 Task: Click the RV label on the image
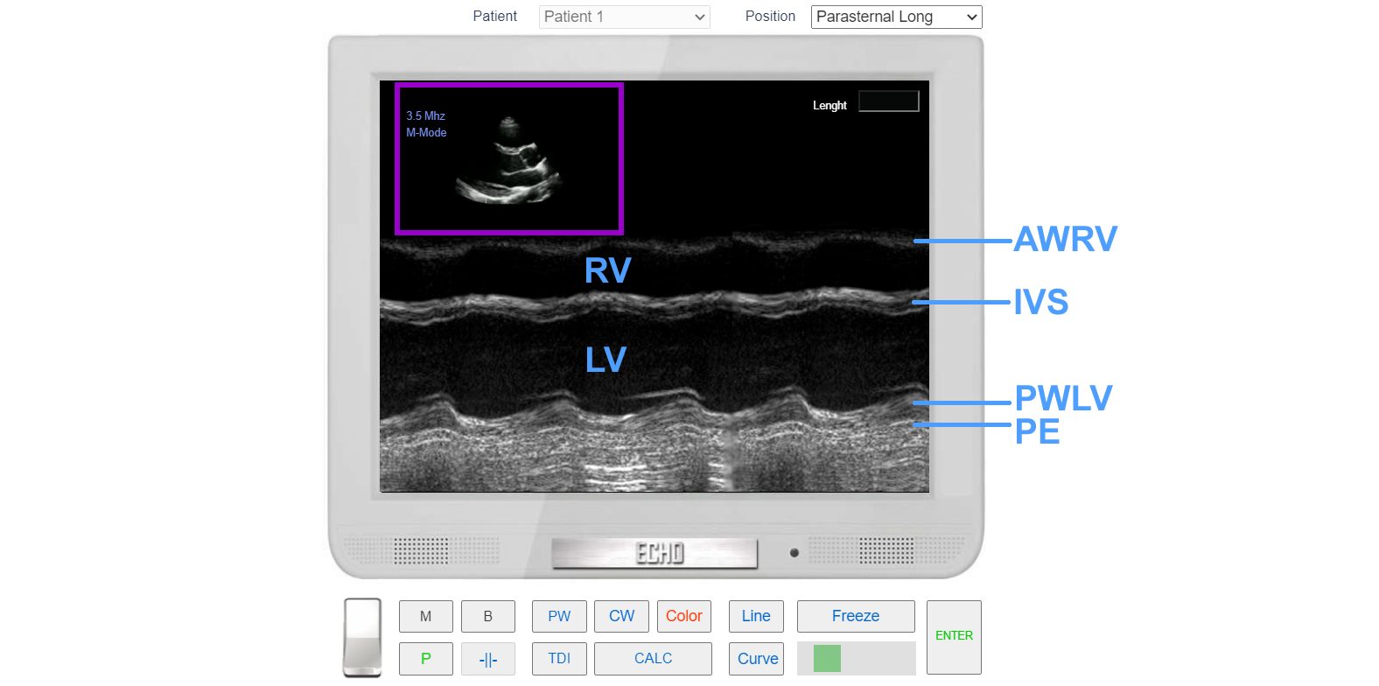[x=607, y=270]
